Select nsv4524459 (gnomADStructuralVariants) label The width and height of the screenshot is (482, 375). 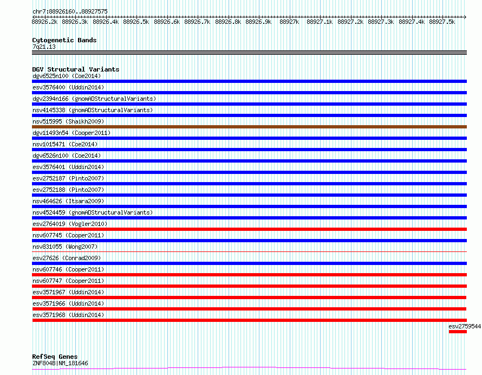[x=93, y=212]
